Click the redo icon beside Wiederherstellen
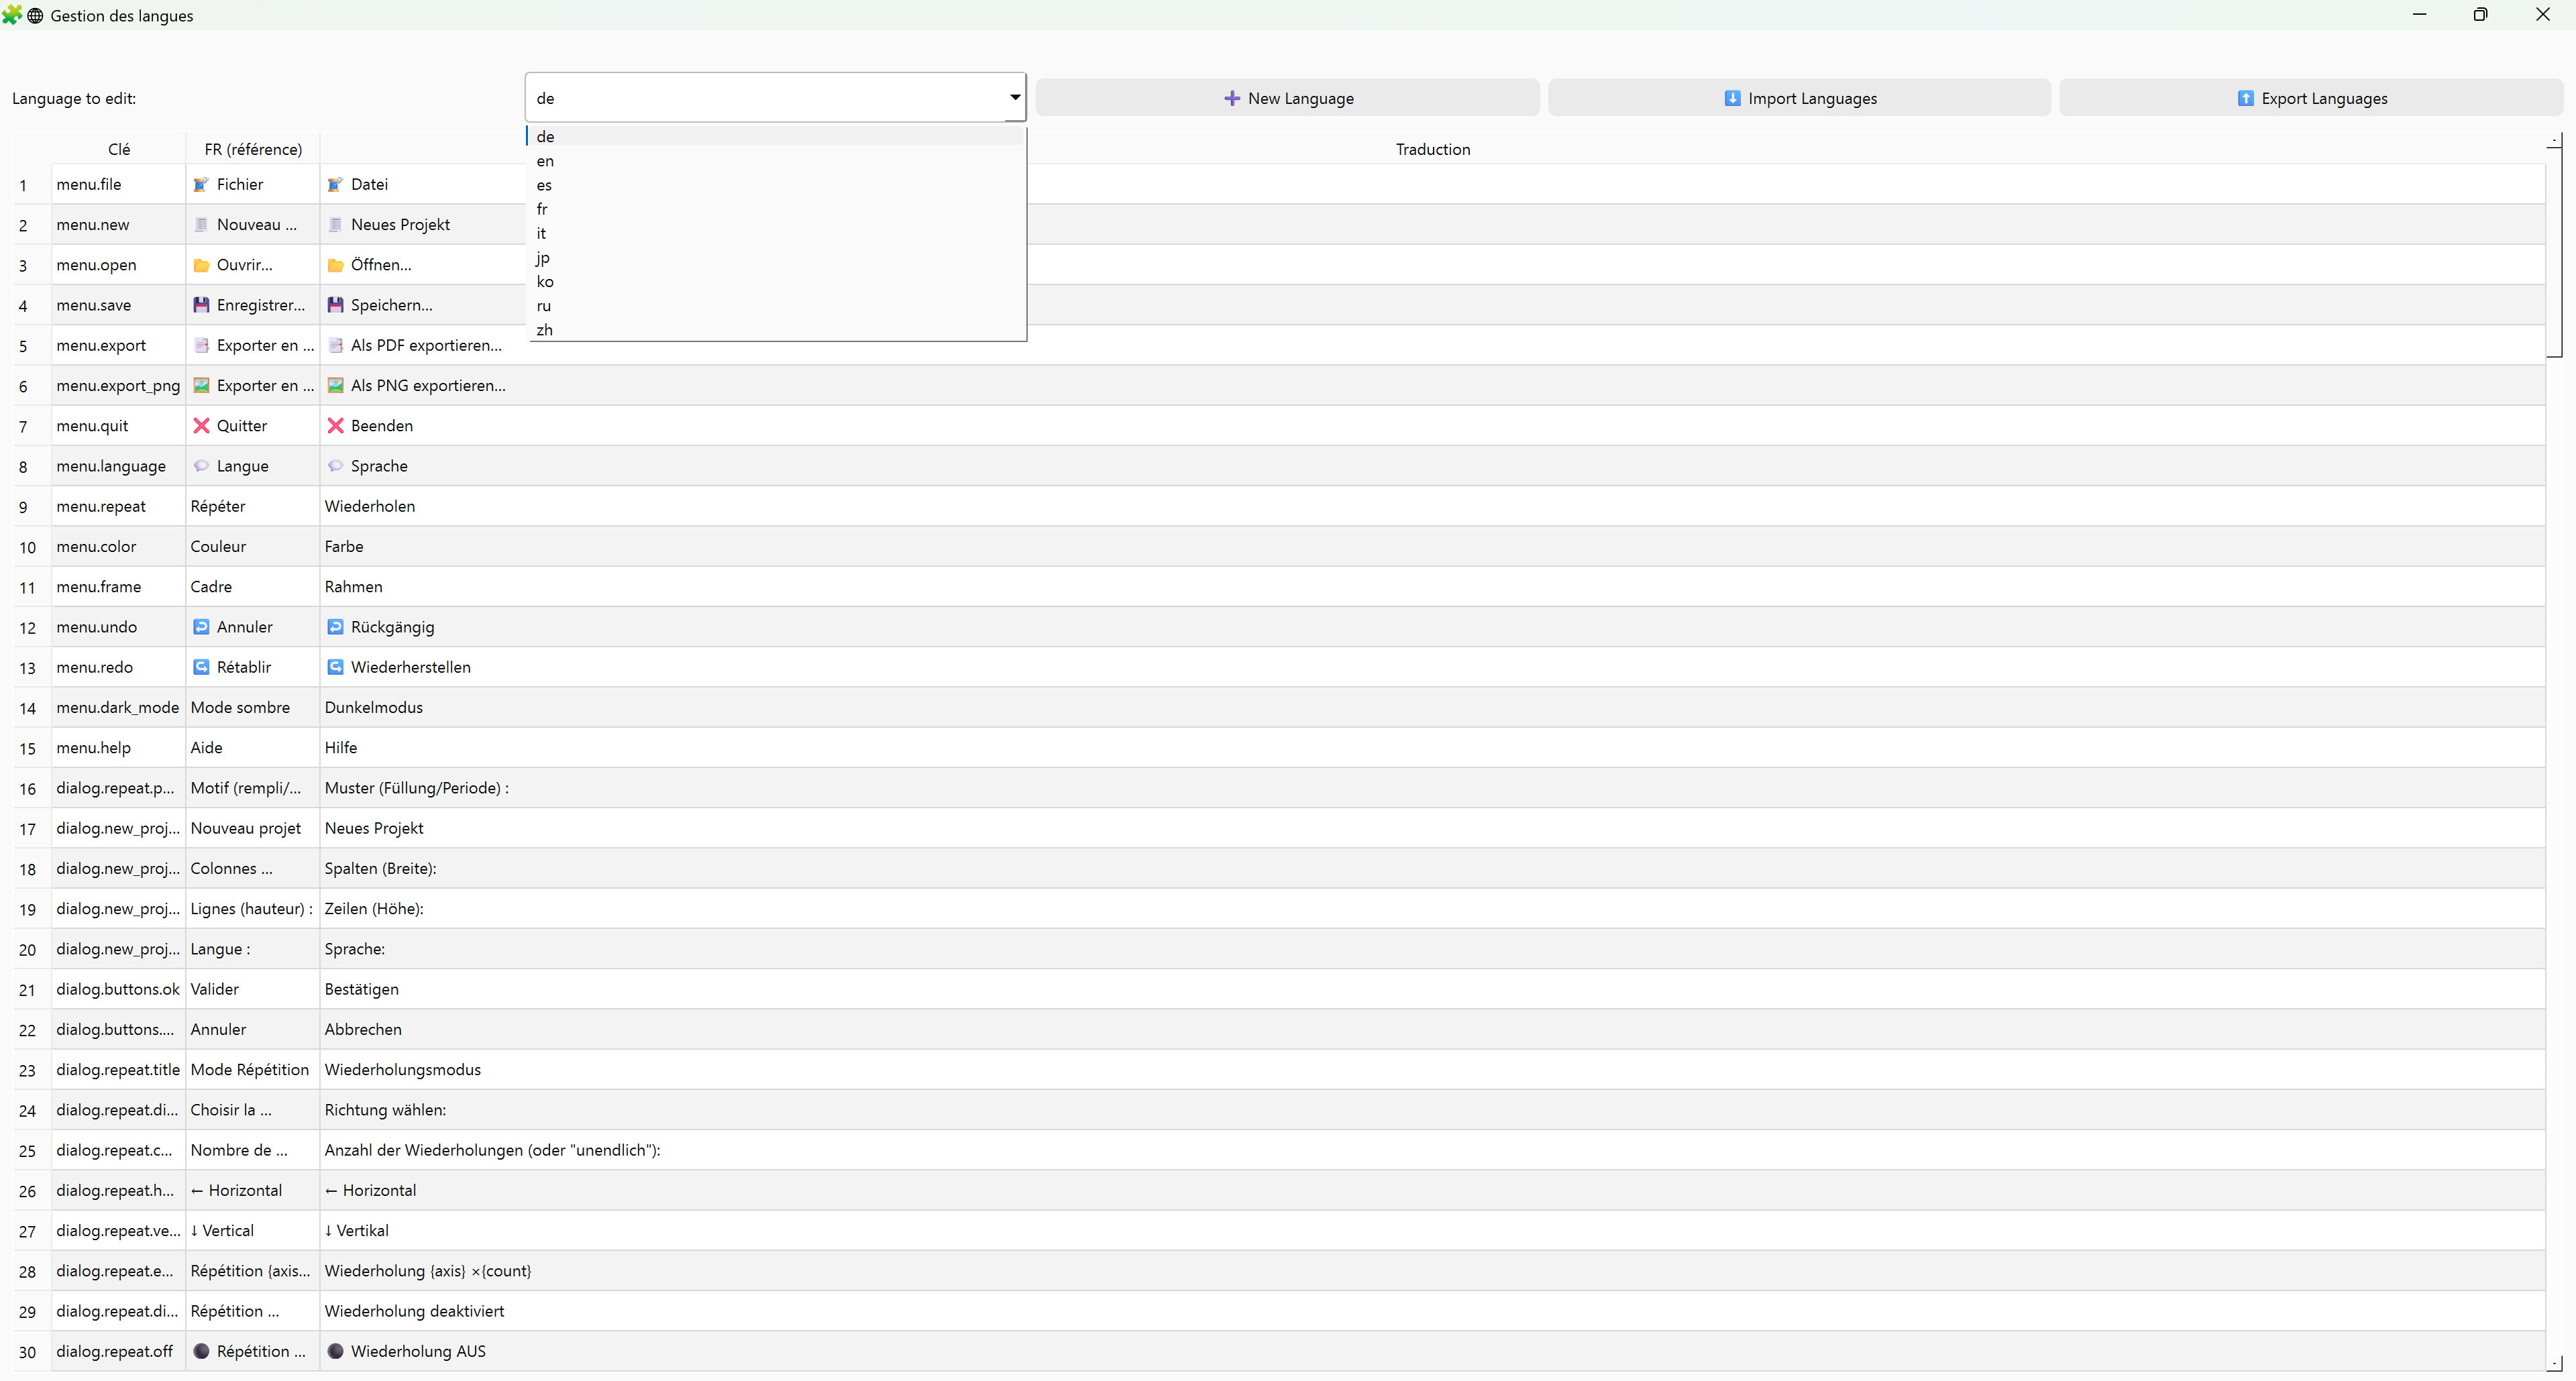The image size is (2576, 1381). click(x=335, y=666)
